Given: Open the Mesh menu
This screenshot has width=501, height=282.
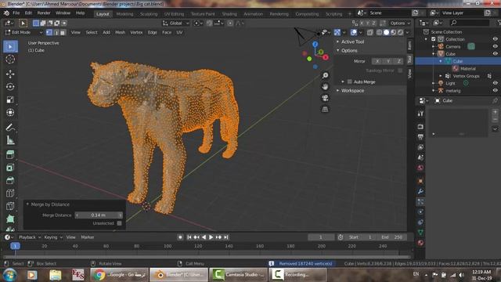Looking at the screenshot, I should (120, 32).
